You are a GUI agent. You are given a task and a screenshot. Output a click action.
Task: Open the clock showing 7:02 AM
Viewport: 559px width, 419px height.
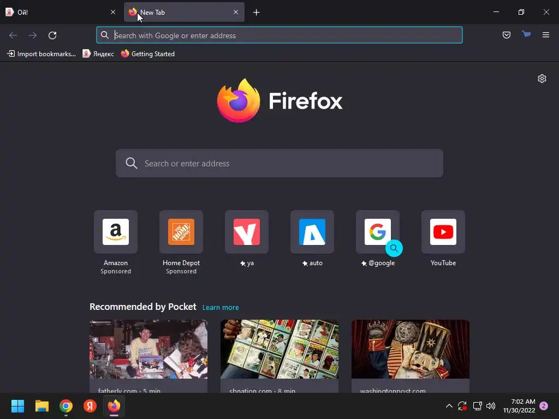pos(519,406)
